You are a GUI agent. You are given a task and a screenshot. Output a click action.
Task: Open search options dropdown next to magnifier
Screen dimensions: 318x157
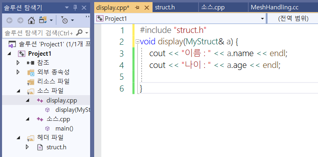(x=87, y=33)
